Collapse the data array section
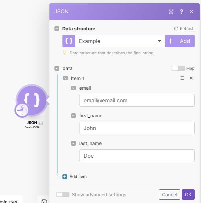This screenshot has width=201, height=203. 57,68
